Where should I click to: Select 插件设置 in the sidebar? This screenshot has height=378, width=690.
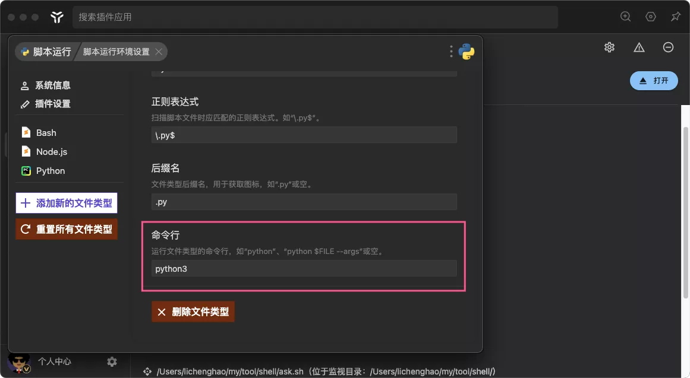click(52, 104)
